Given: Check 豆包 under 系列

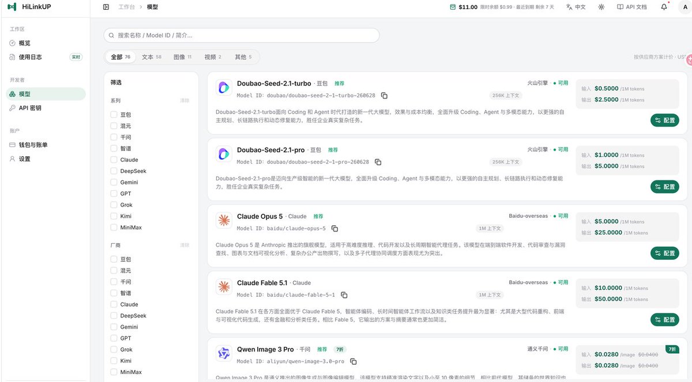Looking at the screenshot, I should [114, 115].
